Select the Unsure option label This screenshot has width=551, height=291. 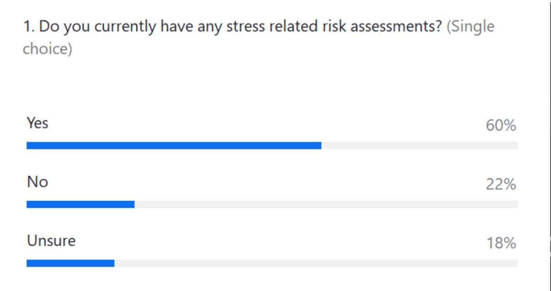point(51,241)
